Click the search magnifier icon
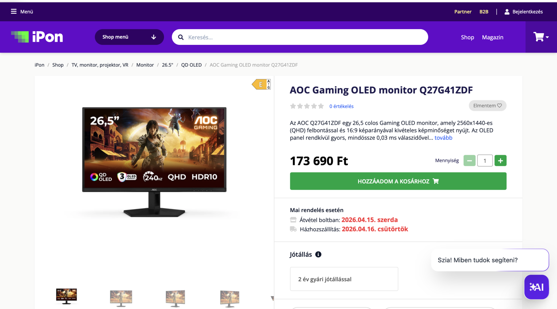Screen dimensions: 557x309 tap(181, 37)
